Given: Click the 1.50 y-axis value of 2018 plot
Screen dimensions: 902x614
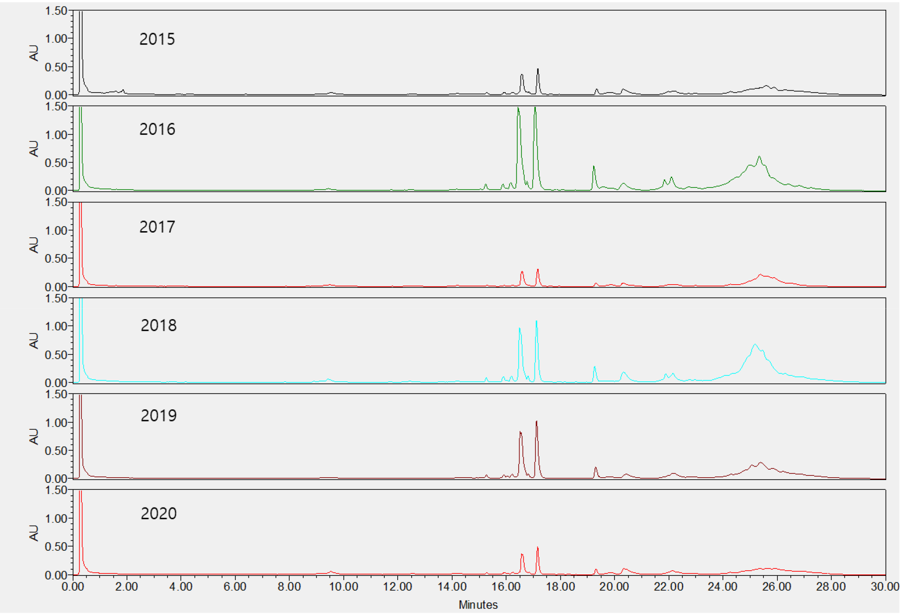Looking at the screenshot, I should point(56,299).
